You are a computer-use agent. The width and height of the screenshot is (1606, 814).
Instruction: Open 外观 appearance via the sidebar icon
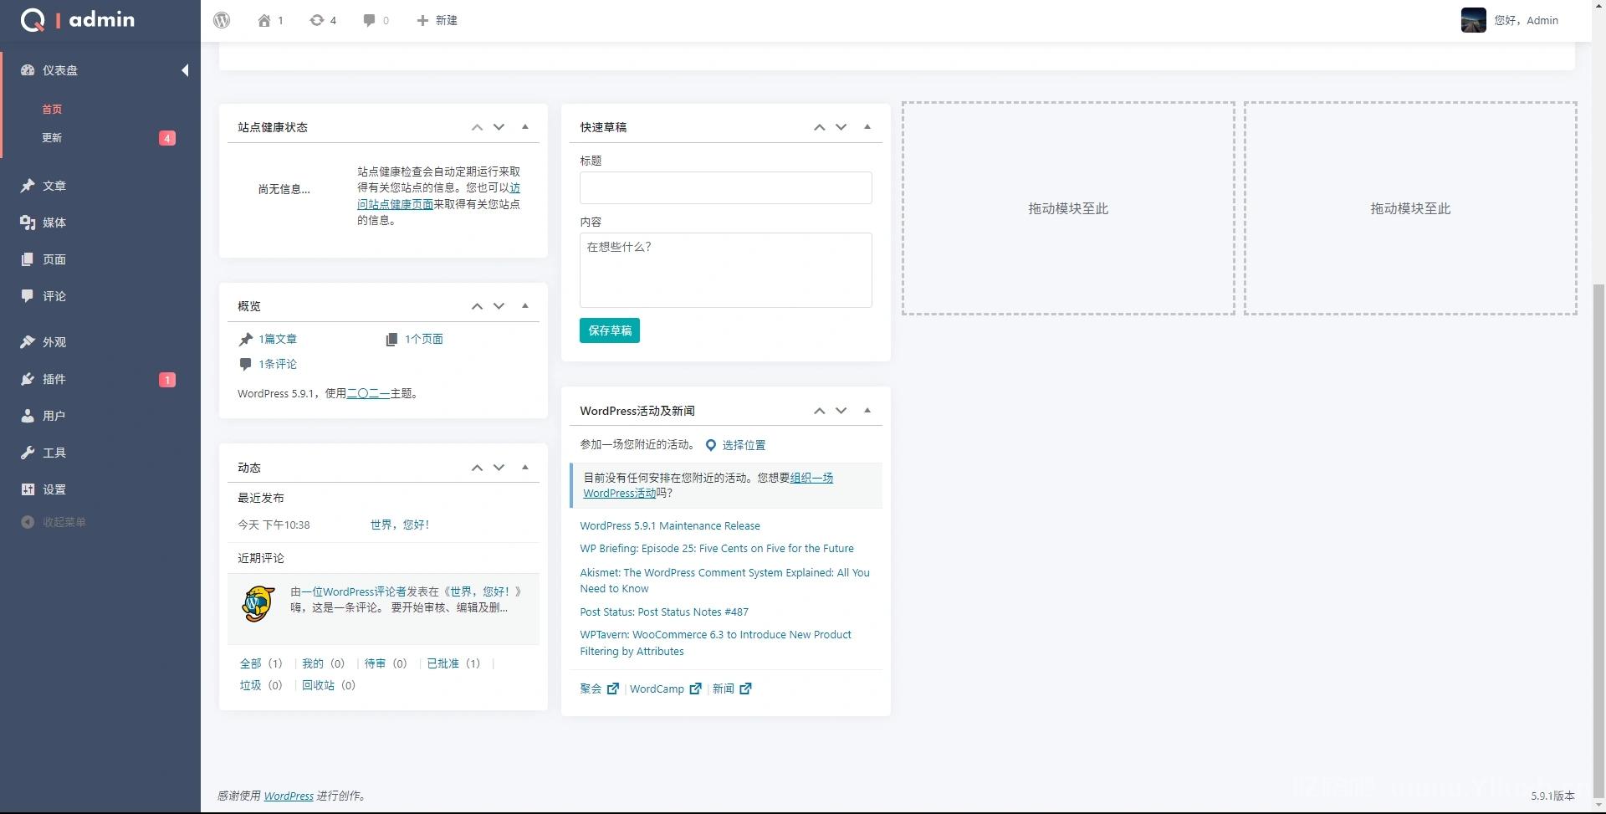pyautogui.click(x=28, y=342)
